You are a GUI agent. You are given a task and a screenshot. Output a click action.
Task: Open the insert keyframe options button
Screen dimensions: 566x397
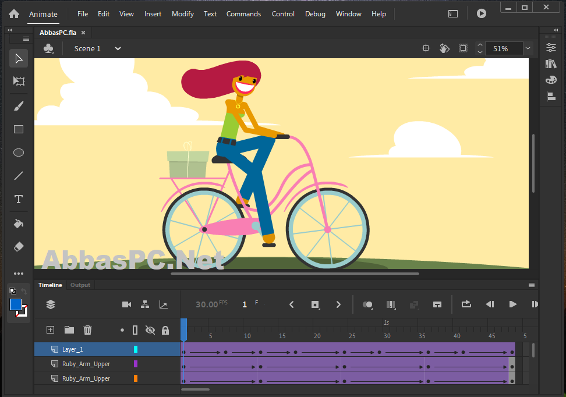point(315,304)
